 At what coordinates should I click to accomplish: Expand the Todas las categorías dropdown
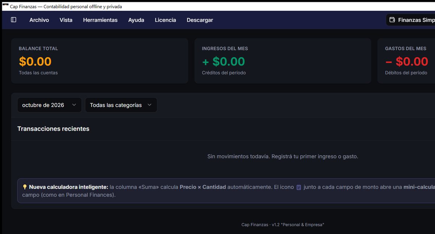pos(121,105)
